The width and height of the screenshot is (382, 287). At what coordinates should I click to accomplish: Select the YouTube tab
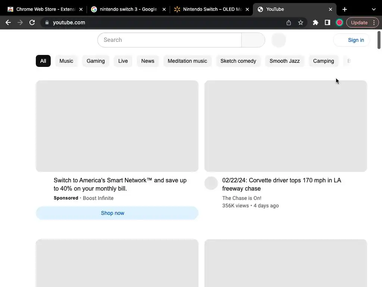coord(295,9)
